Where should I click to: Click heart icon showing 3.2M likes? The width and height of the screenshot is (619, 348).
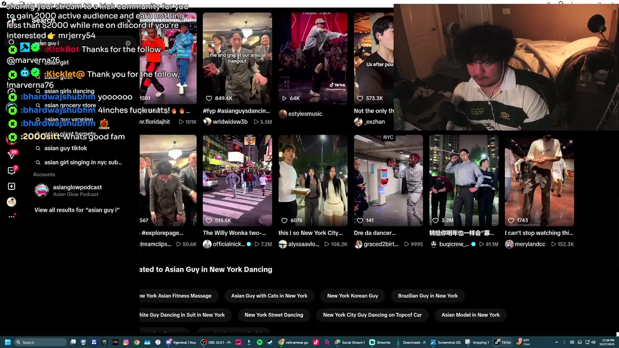point(435,220)
